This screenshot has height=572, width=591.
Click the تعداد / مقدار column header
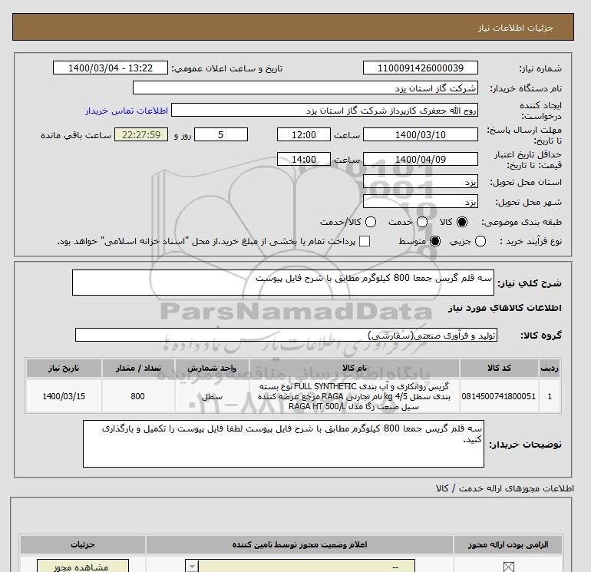click(138, 368)
